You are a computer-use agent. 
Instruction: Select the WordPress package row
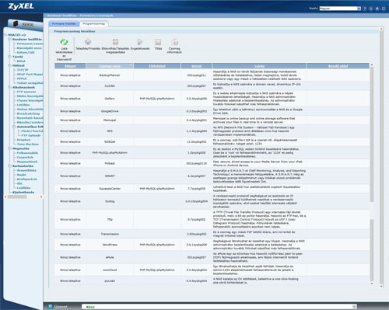(x=212, y=245)
